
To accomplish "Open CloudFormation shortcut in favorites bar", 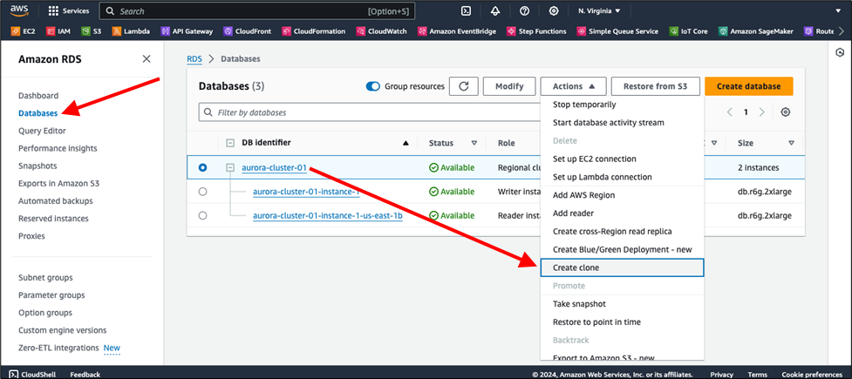I will [314, 31].
